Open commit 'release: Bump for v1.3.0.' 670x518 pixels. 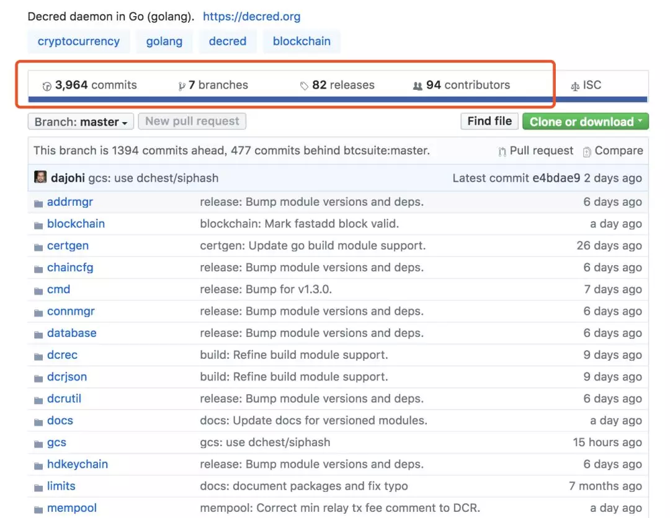266,289
